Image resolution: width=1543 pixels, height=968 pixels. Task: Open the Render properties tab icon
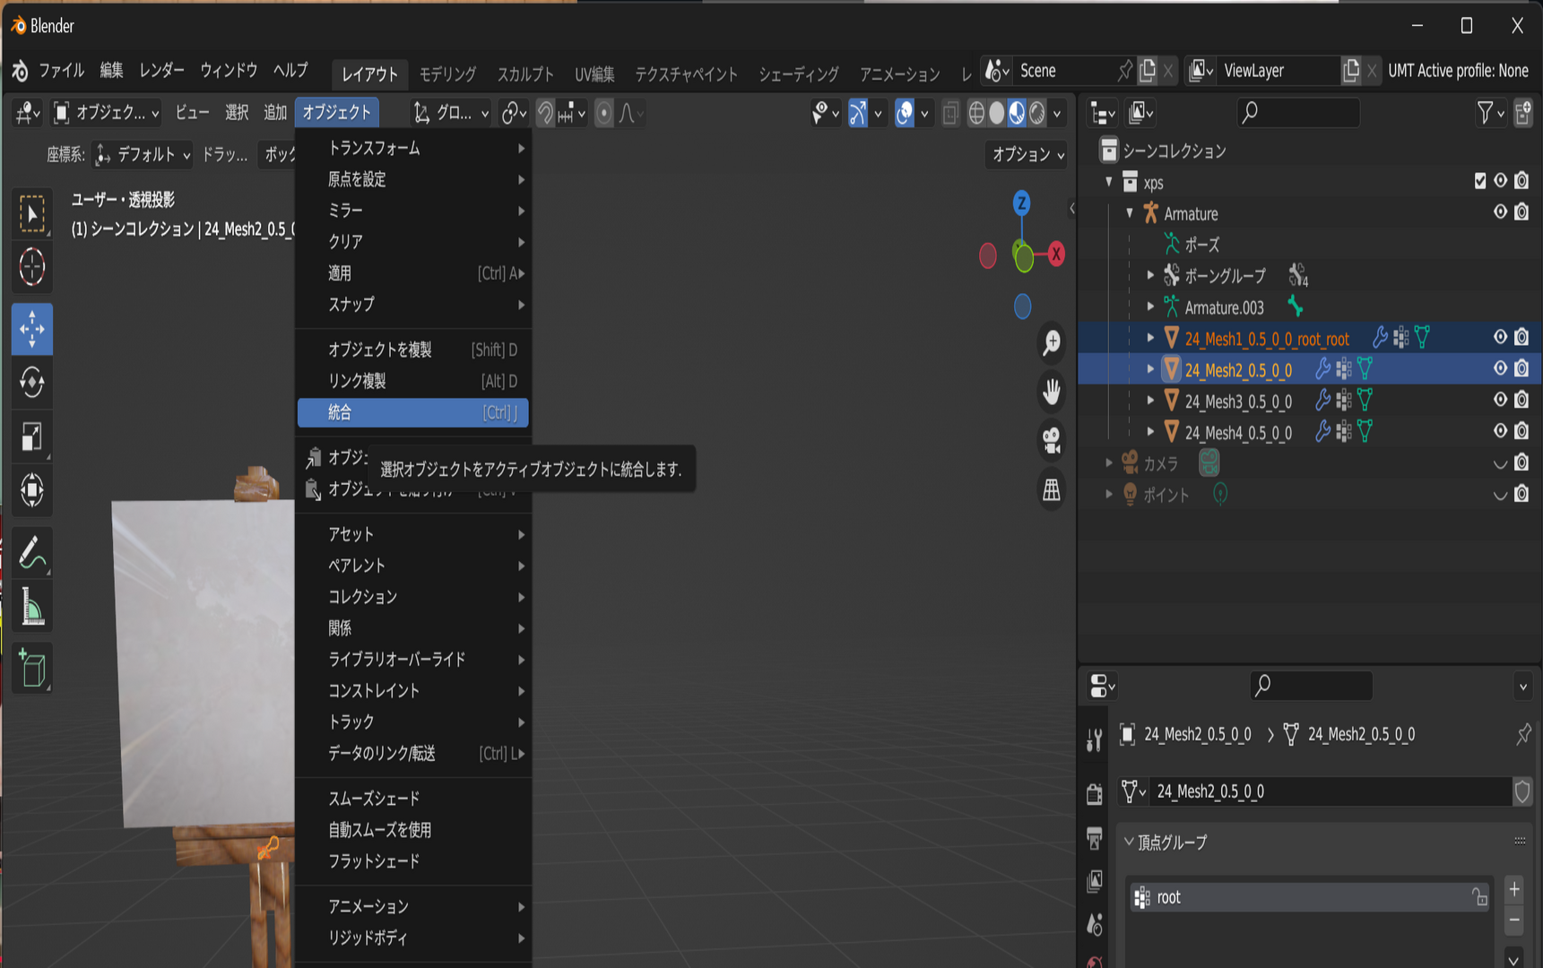[x=1094, y=793]
